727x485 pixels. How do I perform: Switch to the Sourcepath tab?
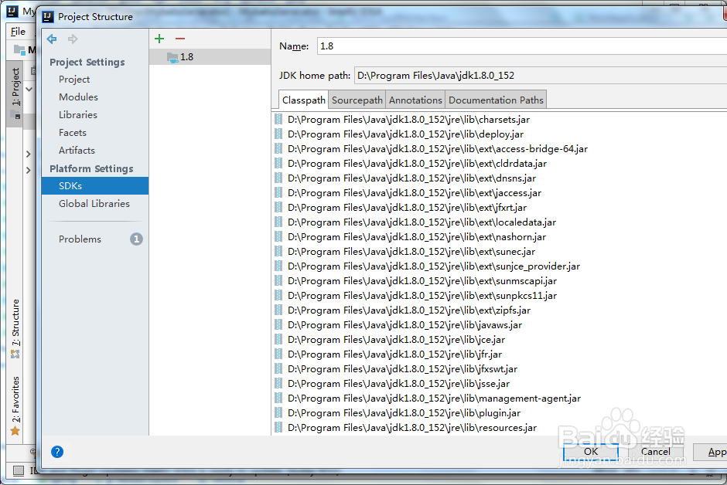point(357,100)
